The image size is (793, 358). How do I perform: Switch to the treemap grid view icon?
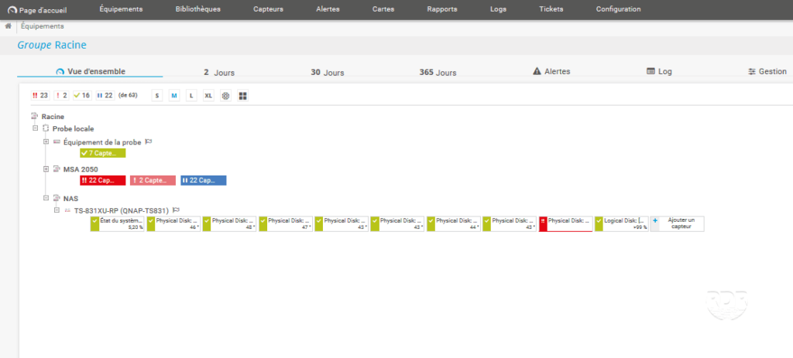point(242,96)
